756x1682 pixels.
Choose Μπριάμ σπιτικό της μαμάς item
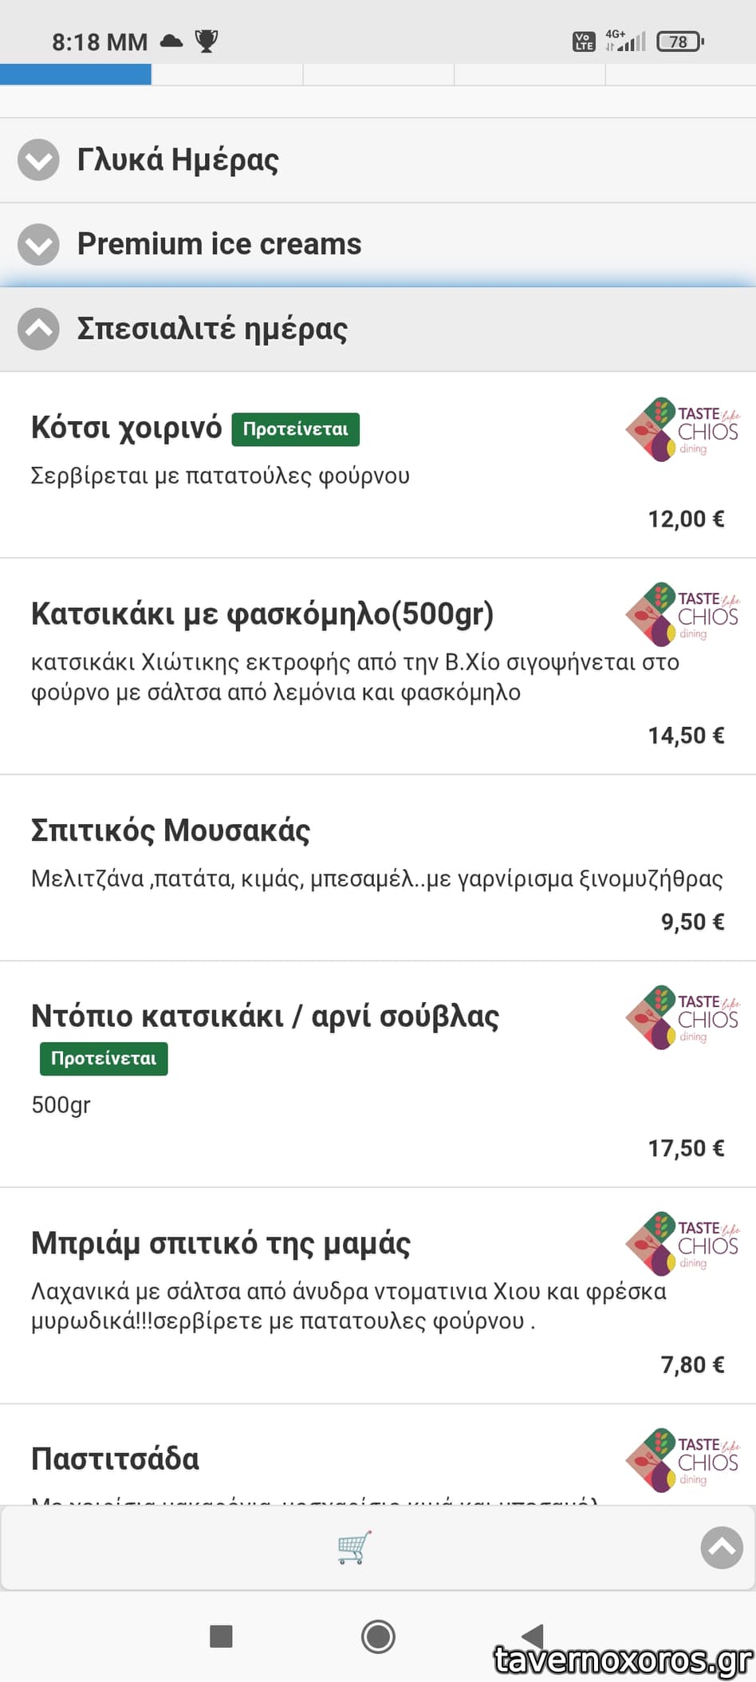[221, 1244]
